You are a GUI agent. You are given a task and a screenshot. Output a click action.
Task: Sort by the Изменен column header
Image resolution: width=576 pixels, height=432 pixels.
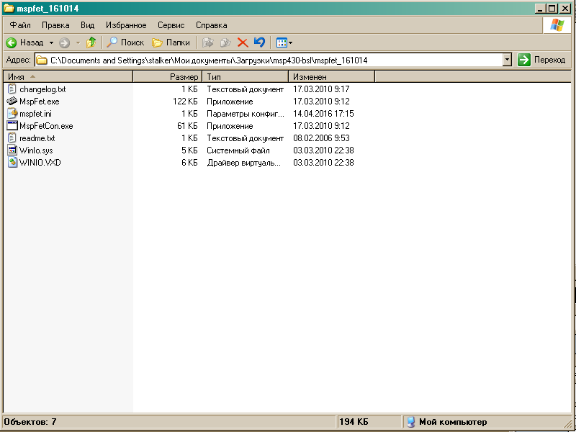pyautogui.click(x=331, y=77)
